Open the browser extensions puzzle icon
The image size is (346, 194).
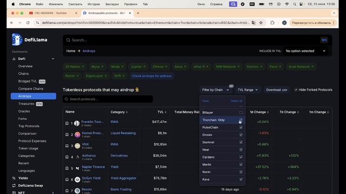tap(272, 23)
